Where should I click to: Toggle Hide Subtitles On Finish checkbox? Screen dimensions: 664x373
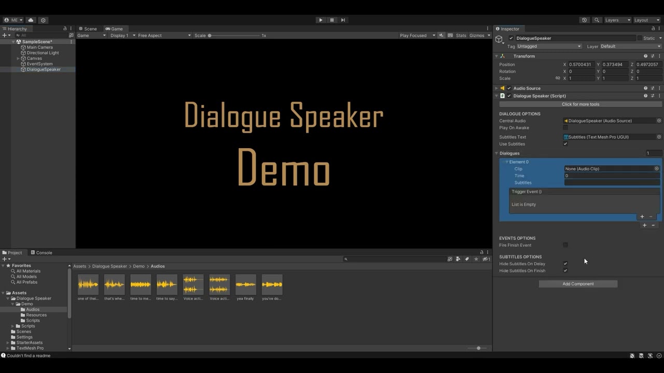pyautogui.click(x=565, y=271)
